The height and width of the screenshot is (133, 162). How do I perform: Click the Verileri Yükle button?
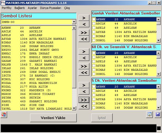pyautogui.click(x=53, y=118)
